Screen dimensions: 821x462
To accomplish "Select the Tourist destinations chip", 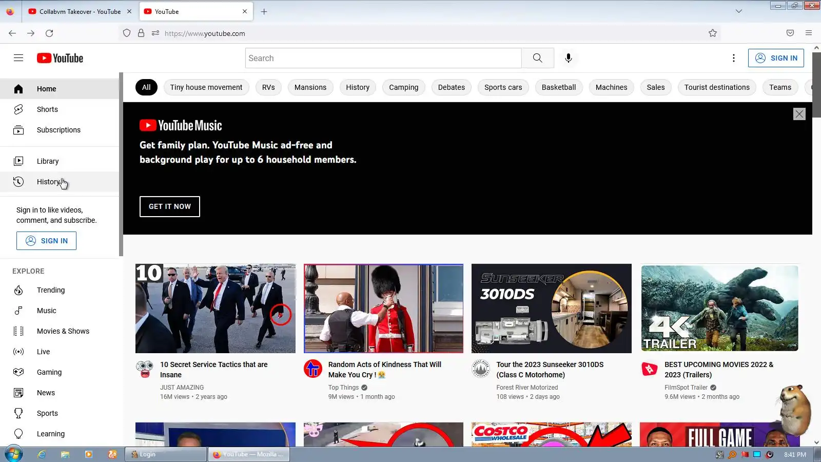I will click(717, 87).
